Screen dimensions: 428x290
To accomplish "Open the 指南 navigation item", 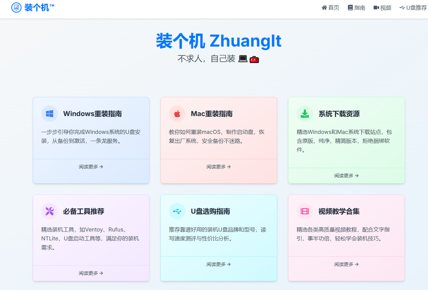I will [x=356, y=8].
